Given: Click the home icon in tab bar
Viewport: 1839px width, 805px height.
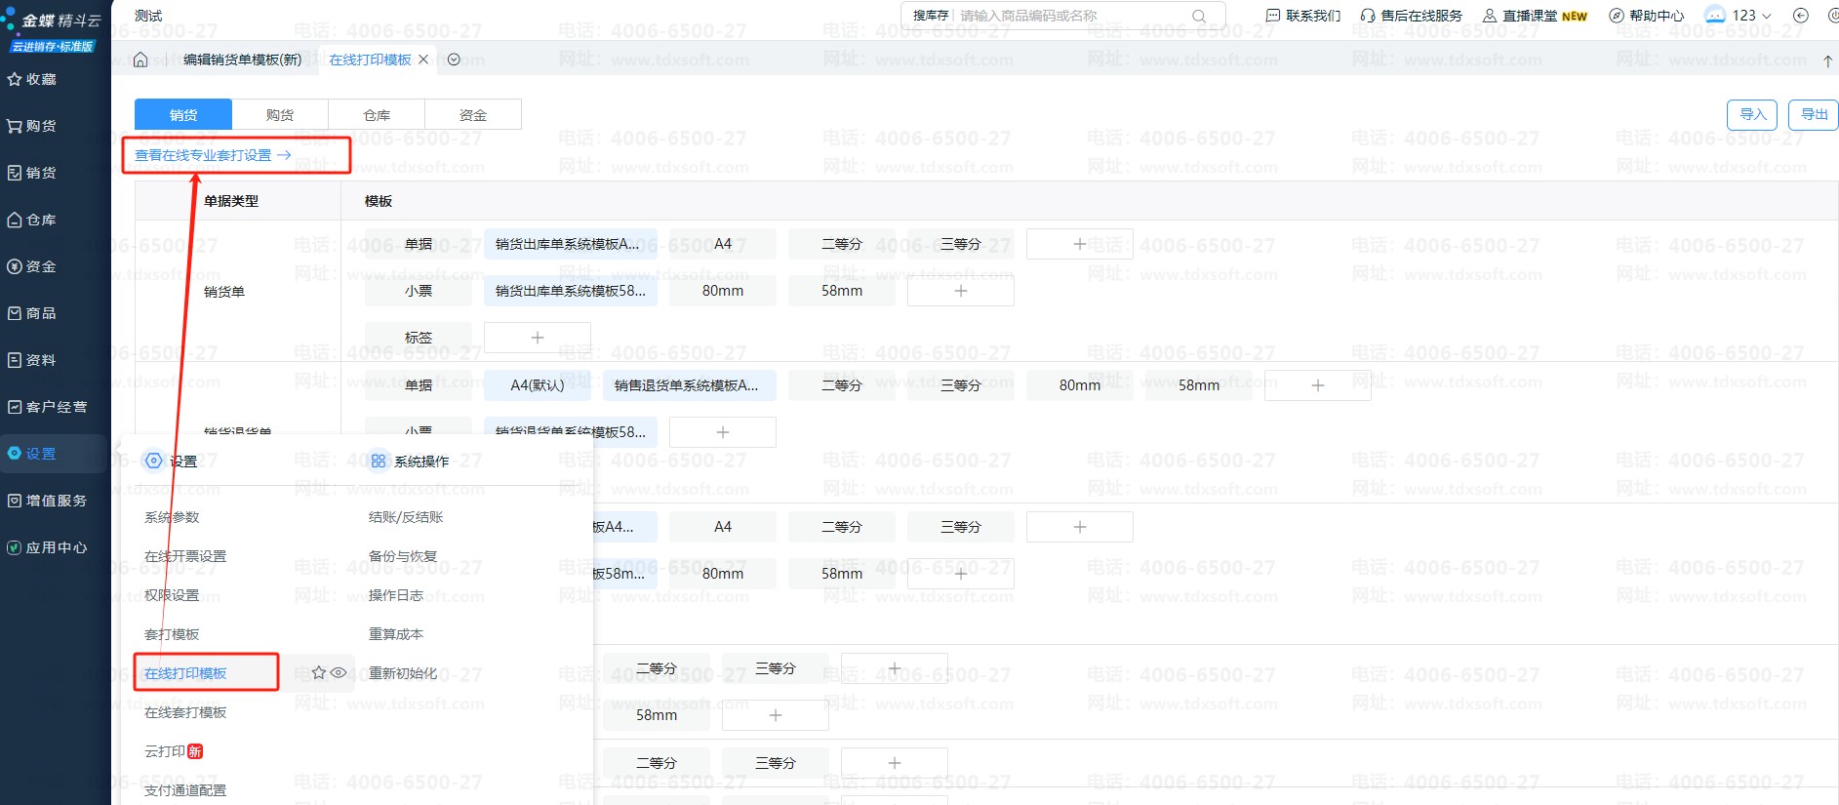Looking at the screenshot, I should (x=140, y=60).
